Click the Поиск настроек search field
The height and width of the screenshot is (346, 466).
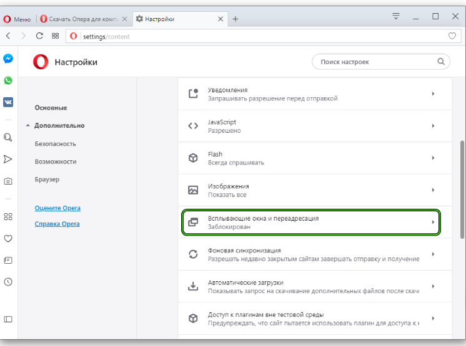(375, 62)
